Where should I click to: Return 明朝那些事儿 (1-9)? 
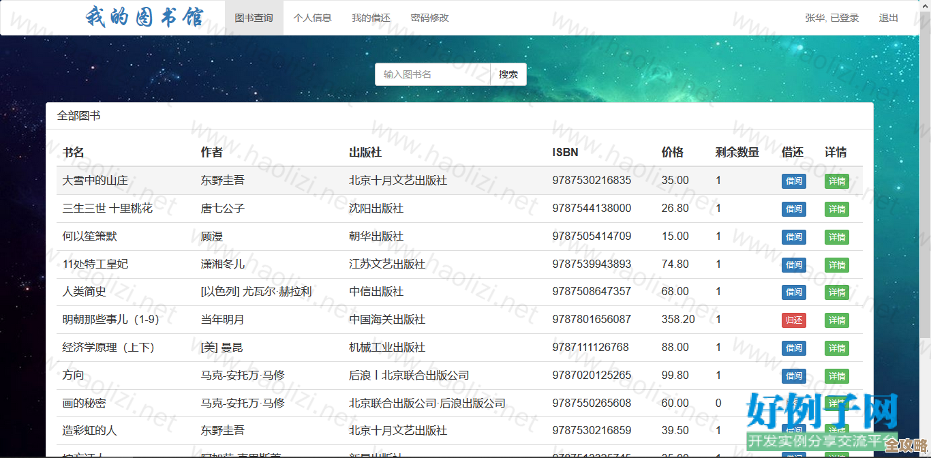click(x=793, y=320)
